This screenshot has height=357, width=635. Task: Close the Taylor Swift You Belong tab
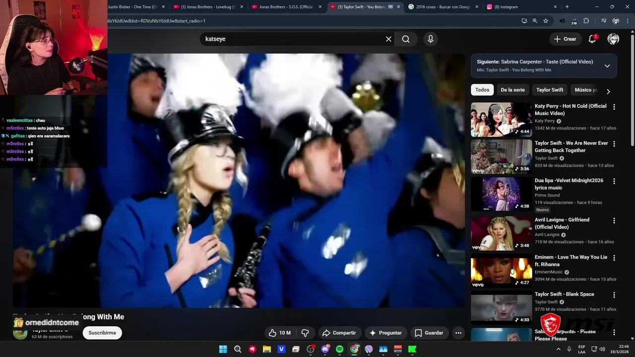pyautogui.click(x=398, y=7)
